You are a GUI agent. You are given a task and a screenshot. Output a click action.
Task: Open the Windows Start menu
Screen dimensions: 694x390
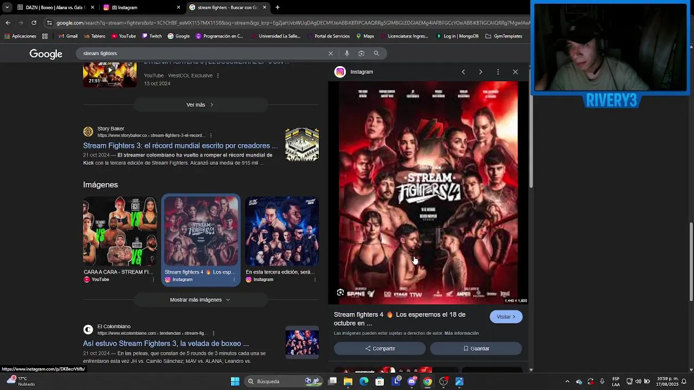point(235,381)
